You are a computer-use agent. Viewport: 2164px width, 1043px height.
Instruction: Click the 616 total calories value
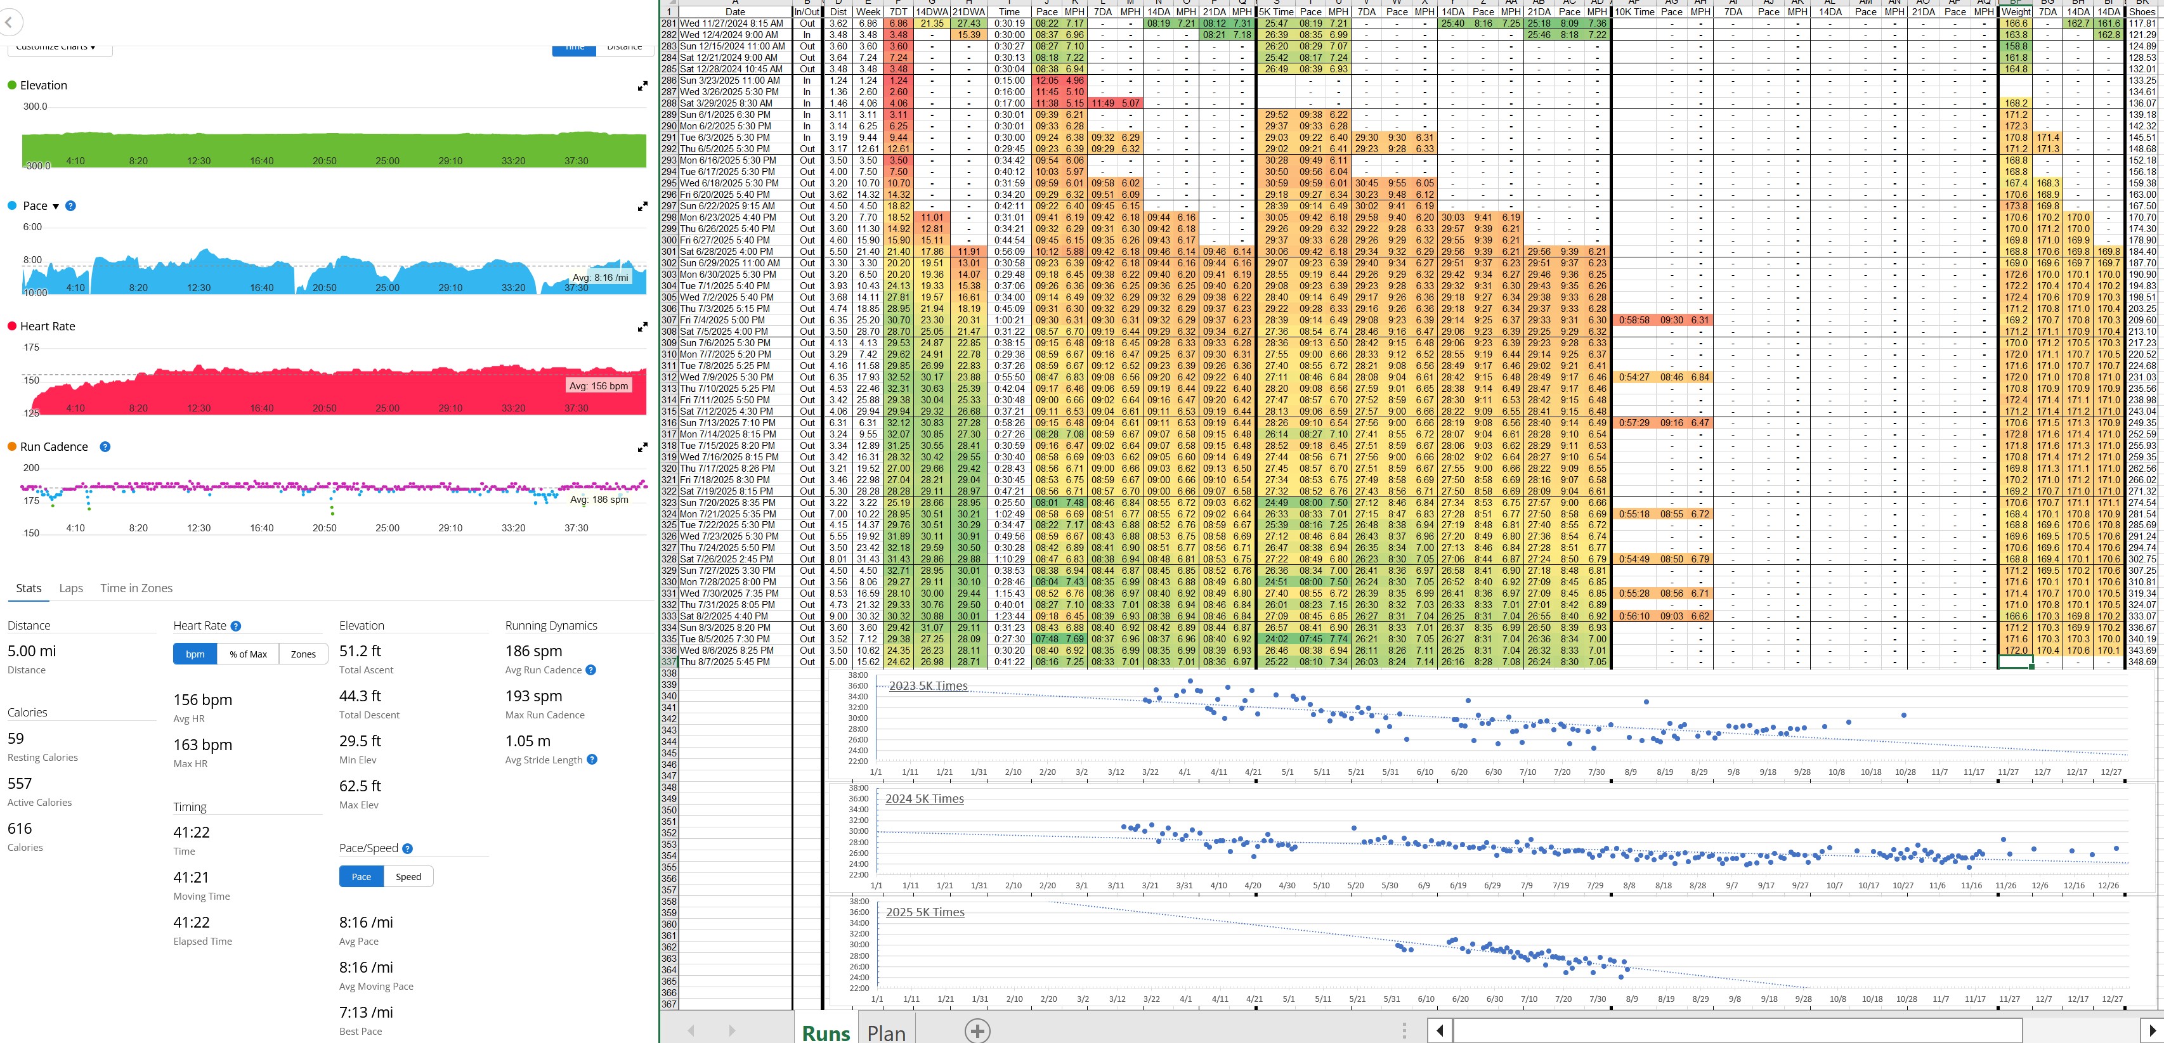(x=20, y=829)
